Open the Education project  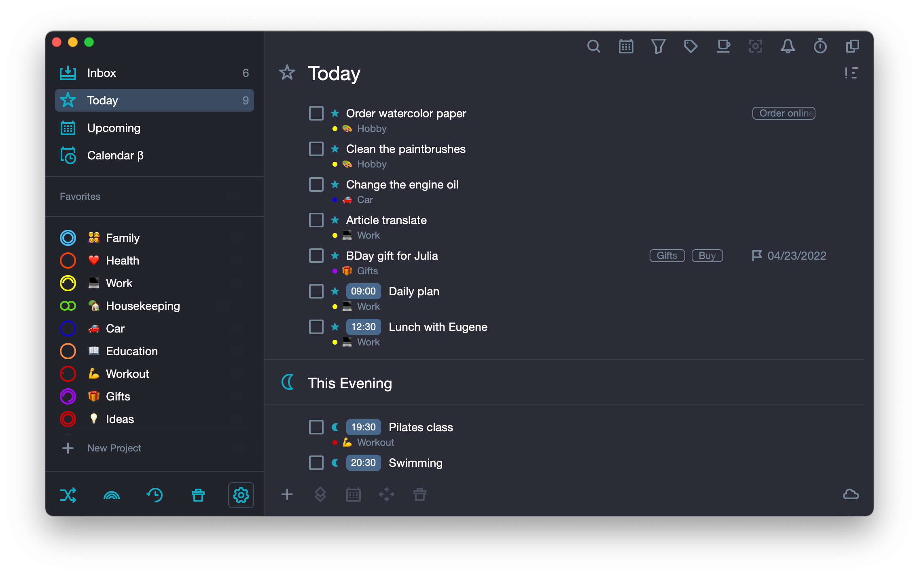[x=155, y=351]
